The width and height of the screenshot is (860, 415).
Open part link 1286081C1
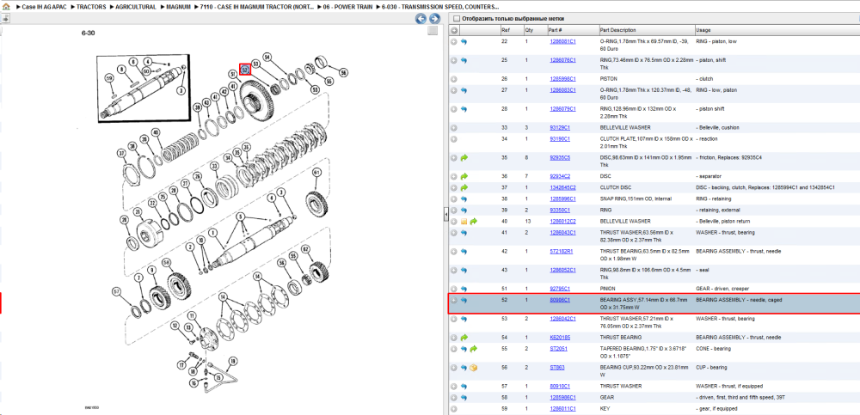tap(562, 41)
